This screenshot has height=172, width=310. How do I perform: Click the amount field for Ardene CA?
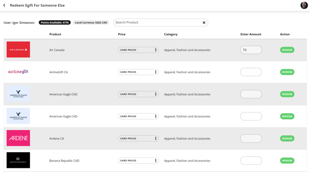[x=251, y=139]
